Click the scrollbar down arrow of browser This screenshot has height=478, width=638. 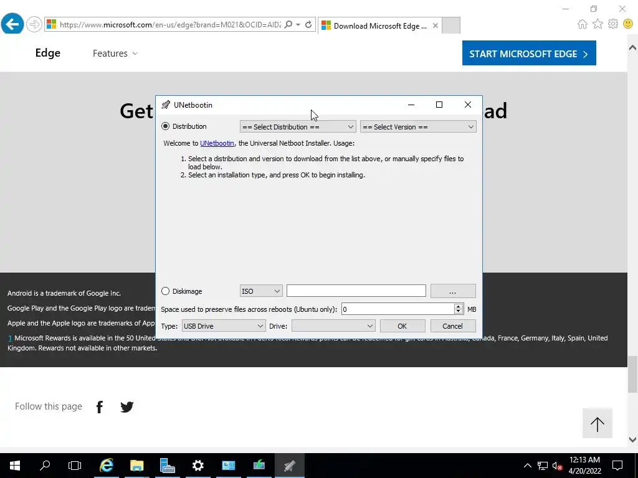coord(633,439)
